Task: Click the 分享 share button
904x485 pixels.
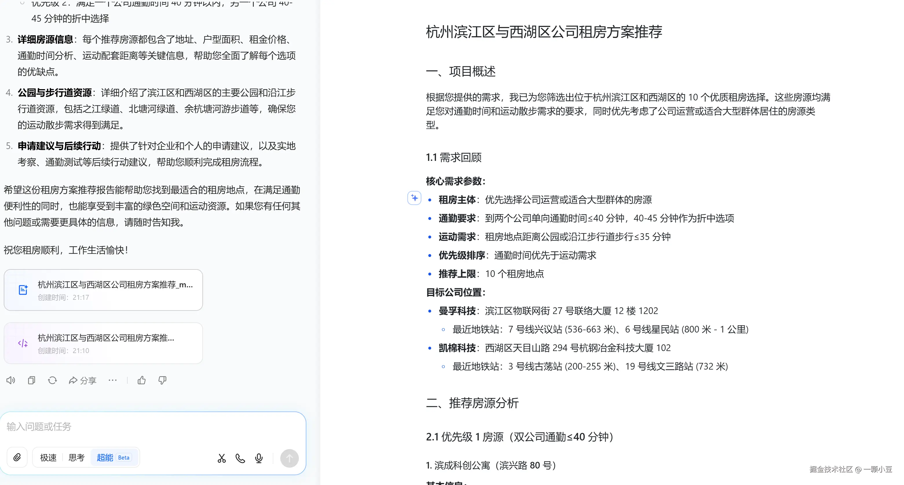Action: pyautogui.click(x=83, y=380)
